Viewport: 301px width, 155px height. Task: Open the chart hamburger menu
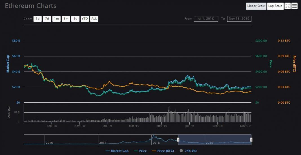tap(294, 6)
